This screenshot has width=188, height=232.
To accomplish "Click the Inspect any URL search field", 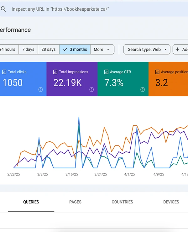I will tap(94, 9).
